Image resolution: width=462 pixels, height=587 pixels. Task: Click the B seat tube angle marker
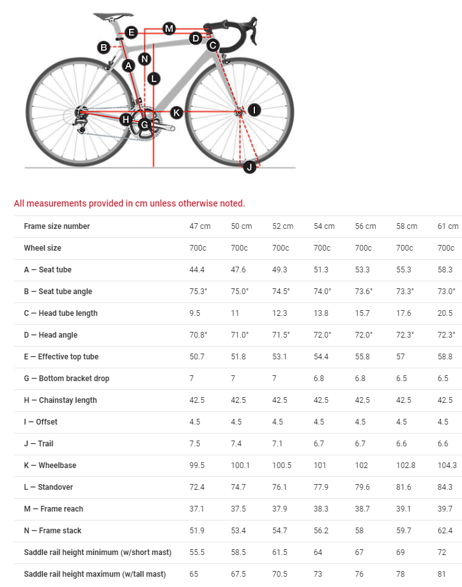coord(104,47)
